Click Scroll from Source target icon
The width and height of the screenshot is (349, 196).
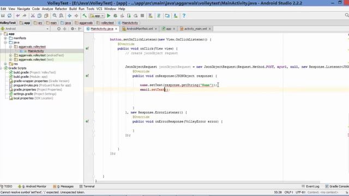tap(59, 29)
